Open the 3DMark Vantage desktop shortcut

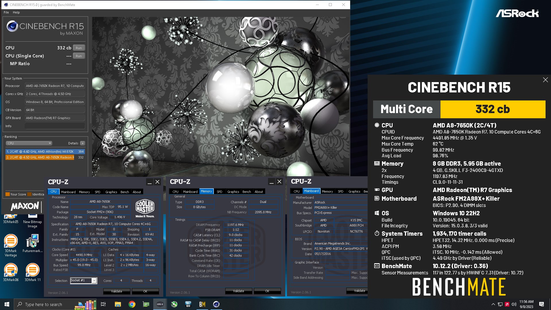click(11, 245)
